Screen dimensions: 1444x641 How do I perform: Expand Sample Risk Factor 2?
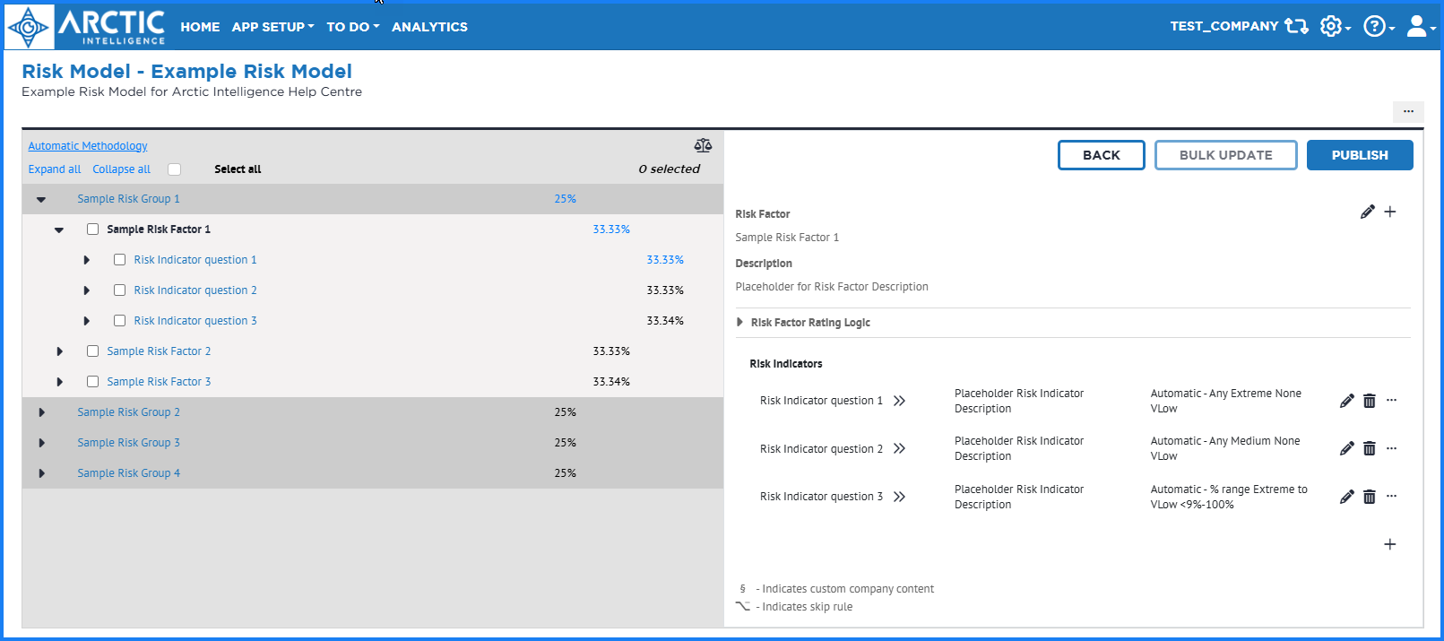tap(60, 351)
